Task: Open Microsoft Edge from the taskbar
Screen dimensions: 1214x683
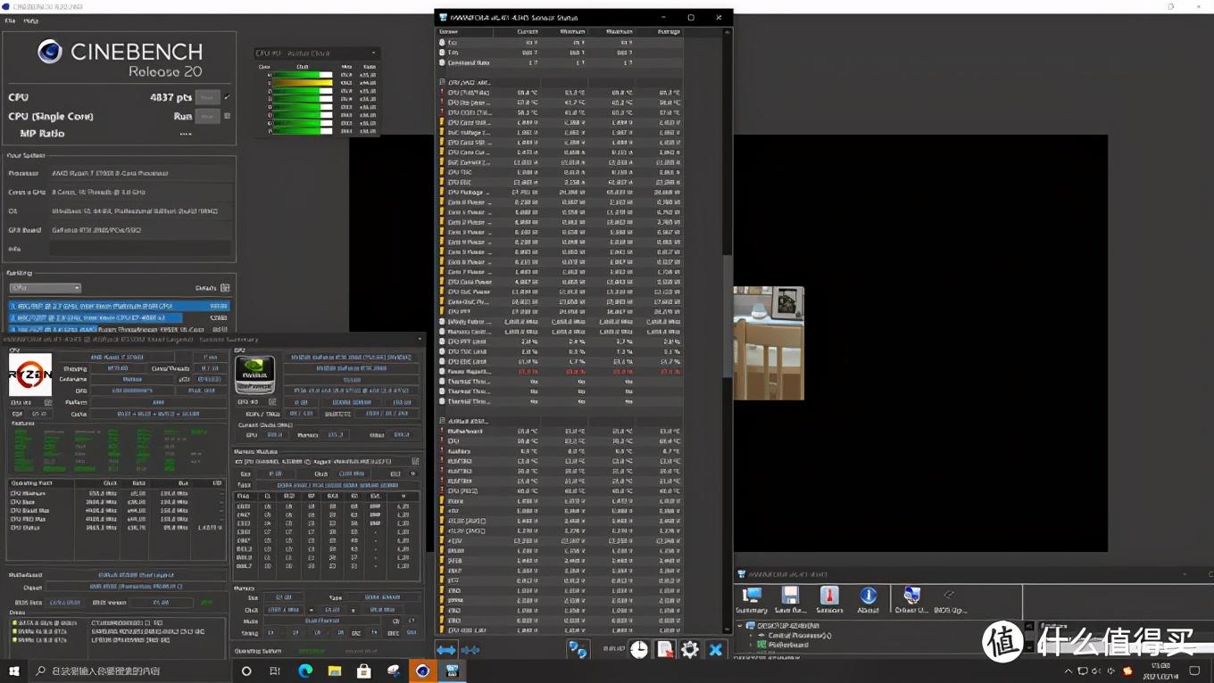Action: (x=305, y=671)
